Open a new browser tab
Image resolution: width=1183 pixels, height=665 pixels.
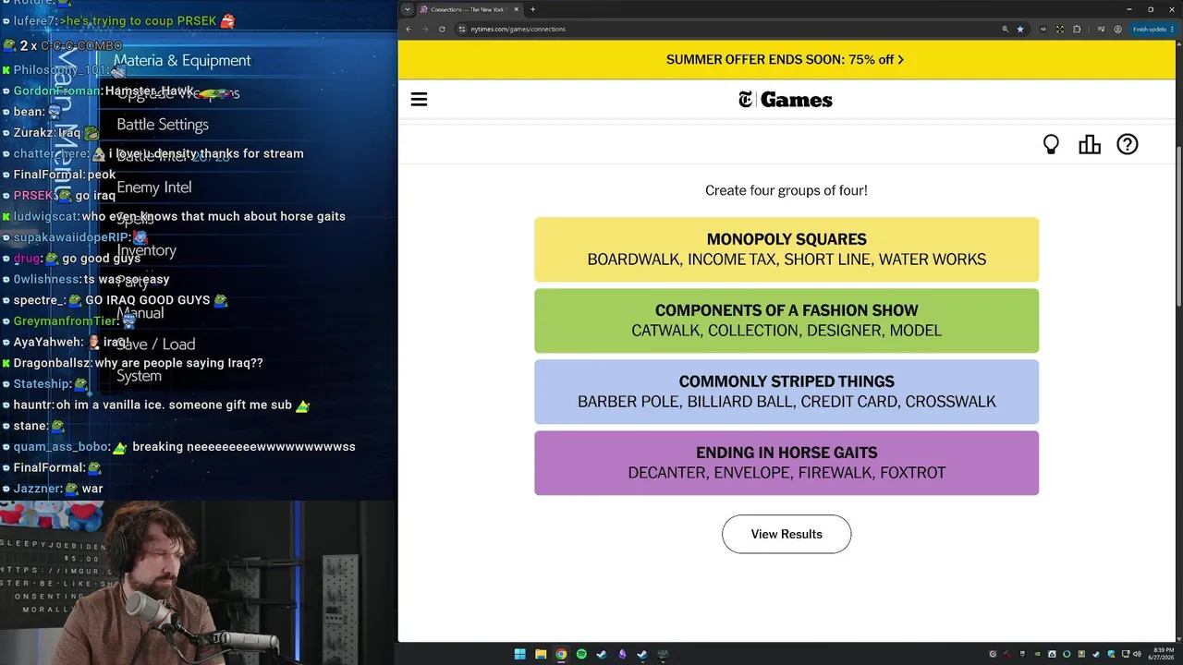pos(533,9)
